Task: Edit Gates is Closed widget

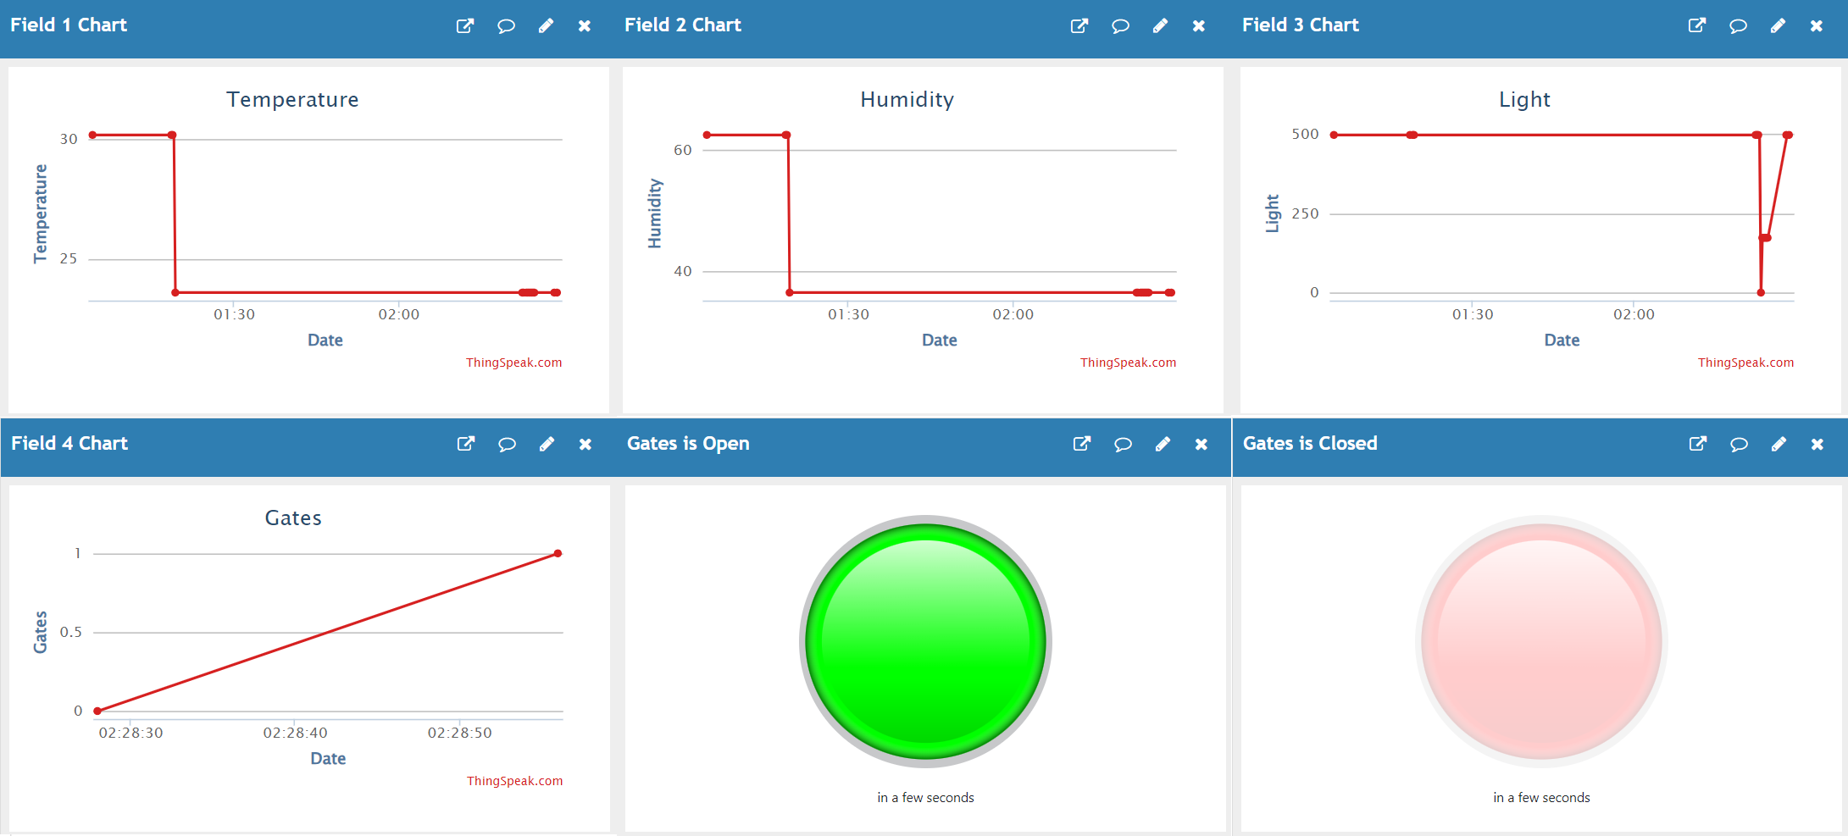Action: [1779, 444]
